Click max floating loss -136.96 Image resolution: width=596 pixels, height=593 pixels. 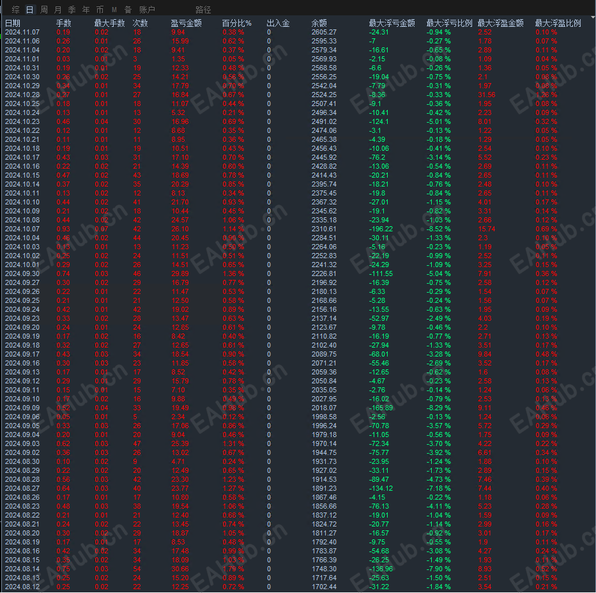point(381,569)
